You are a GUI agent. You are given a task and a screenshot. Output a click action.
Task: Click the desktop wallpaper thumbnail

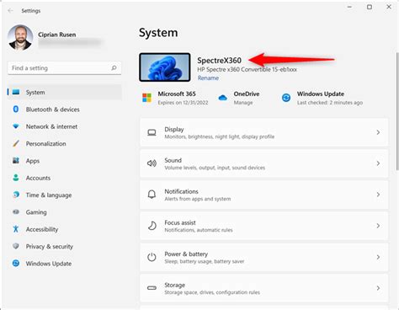pos(165,67)
